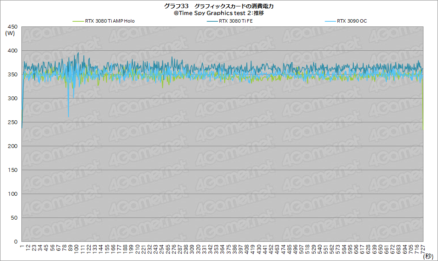The image size is (438, 261).
Task: Click the x-axis tick label 298
Action: [x=186, y=249]
